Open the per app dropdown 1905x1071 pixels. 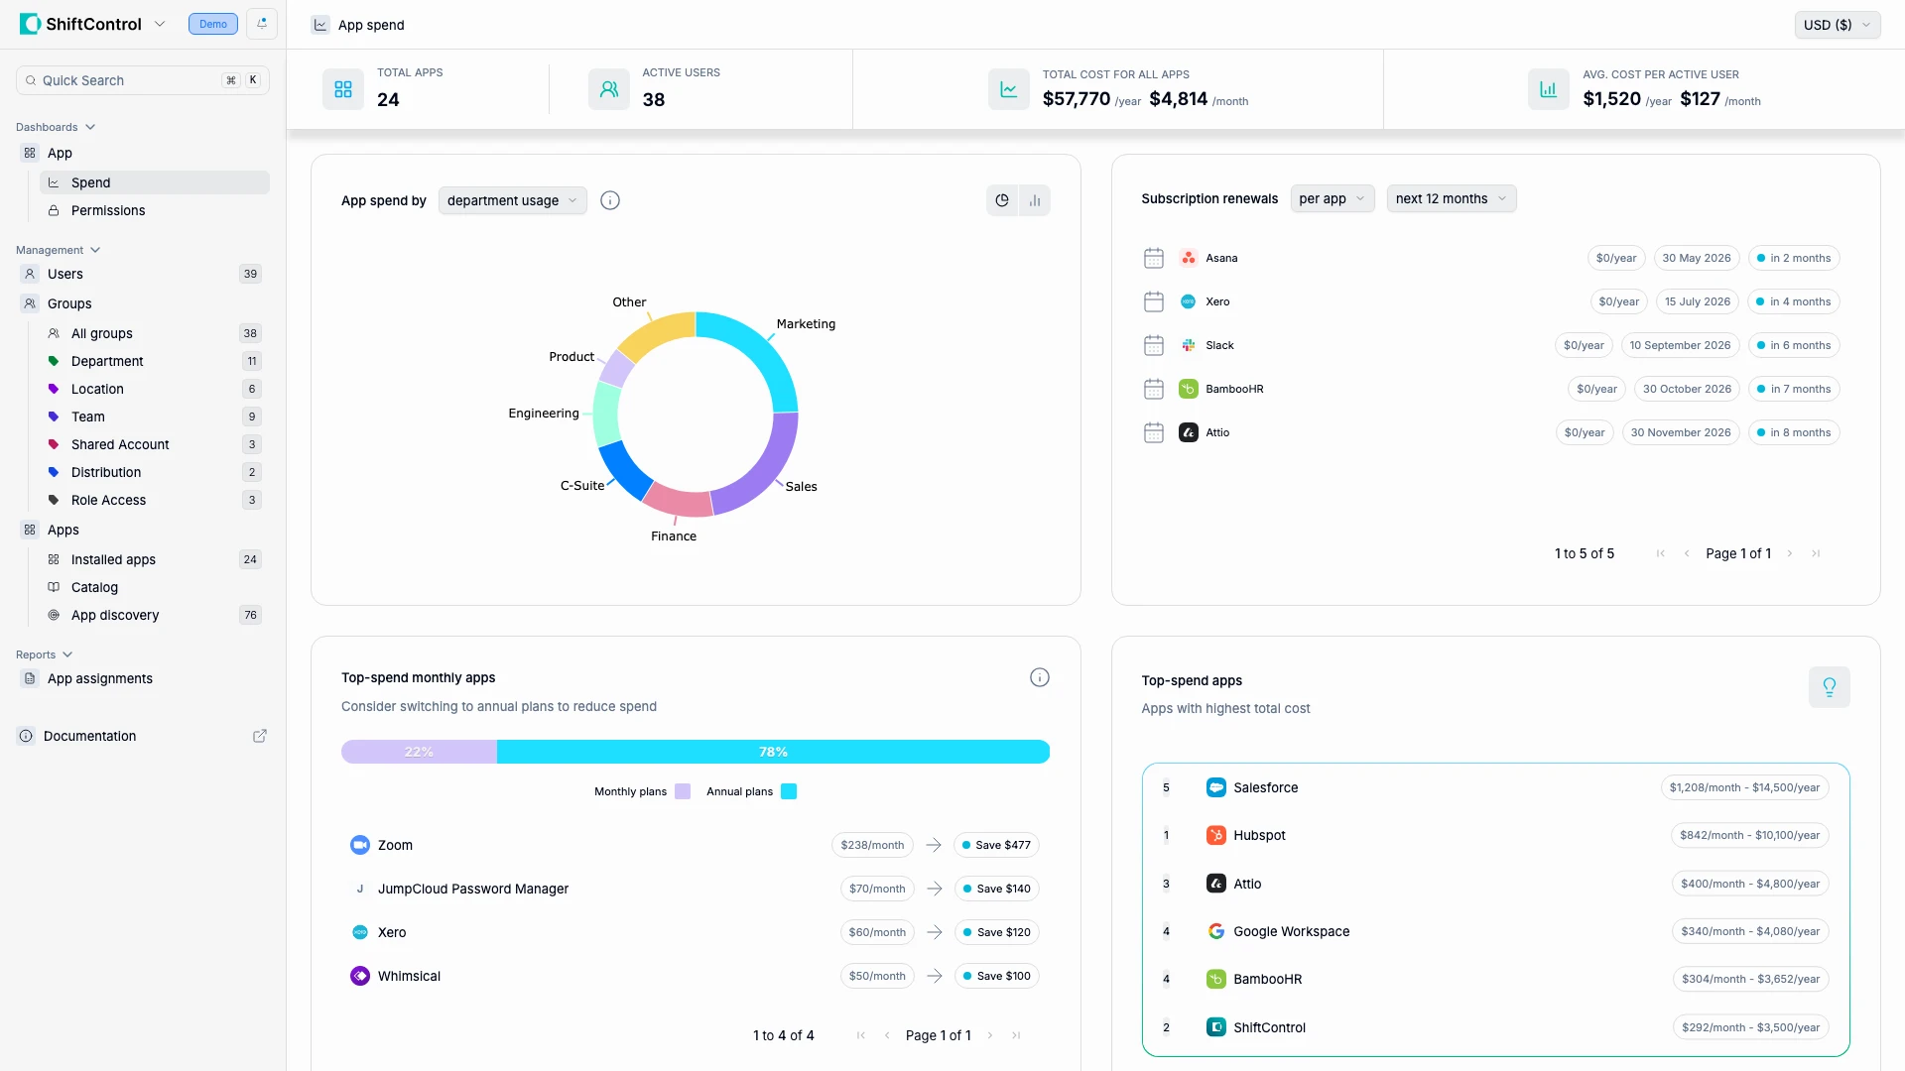click(1332, 198)
